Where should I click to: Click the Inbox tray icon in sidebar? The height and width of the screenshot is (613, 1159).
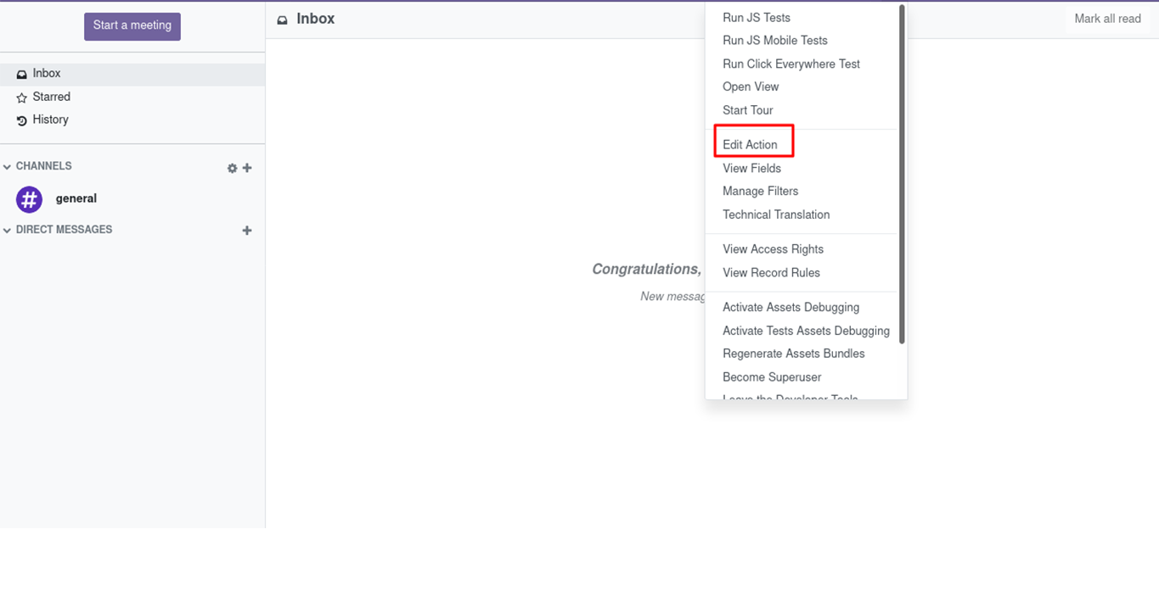tap(22, 75)
